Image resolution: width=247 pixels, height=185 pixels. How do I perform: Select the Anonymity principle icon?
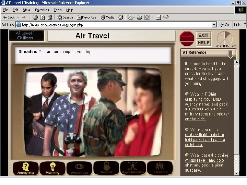pyautogui.click(x=26, y=168)
